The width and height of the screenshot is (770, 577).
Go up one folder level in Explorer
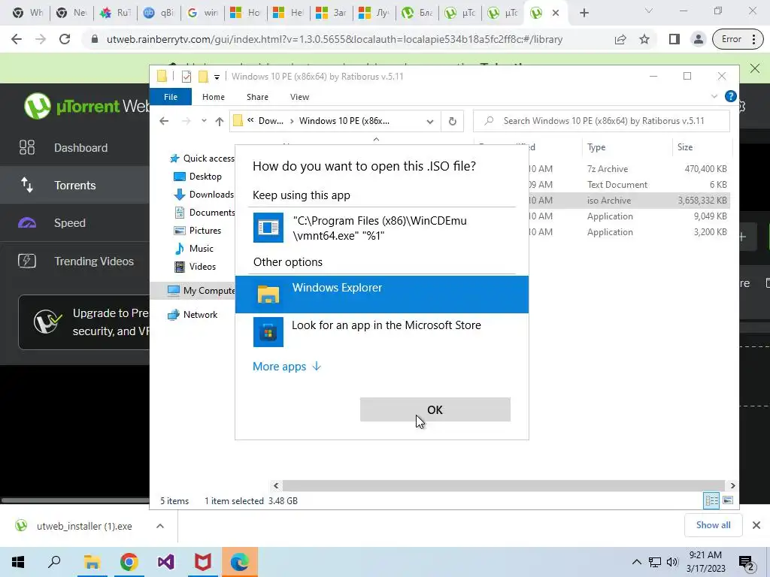pos(219,121)
